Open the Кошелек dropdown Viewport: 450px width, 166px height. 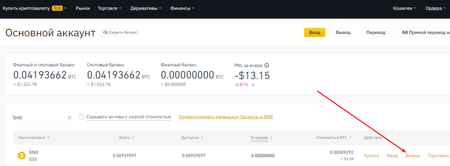pyautogui.click(x=405, y=8)
